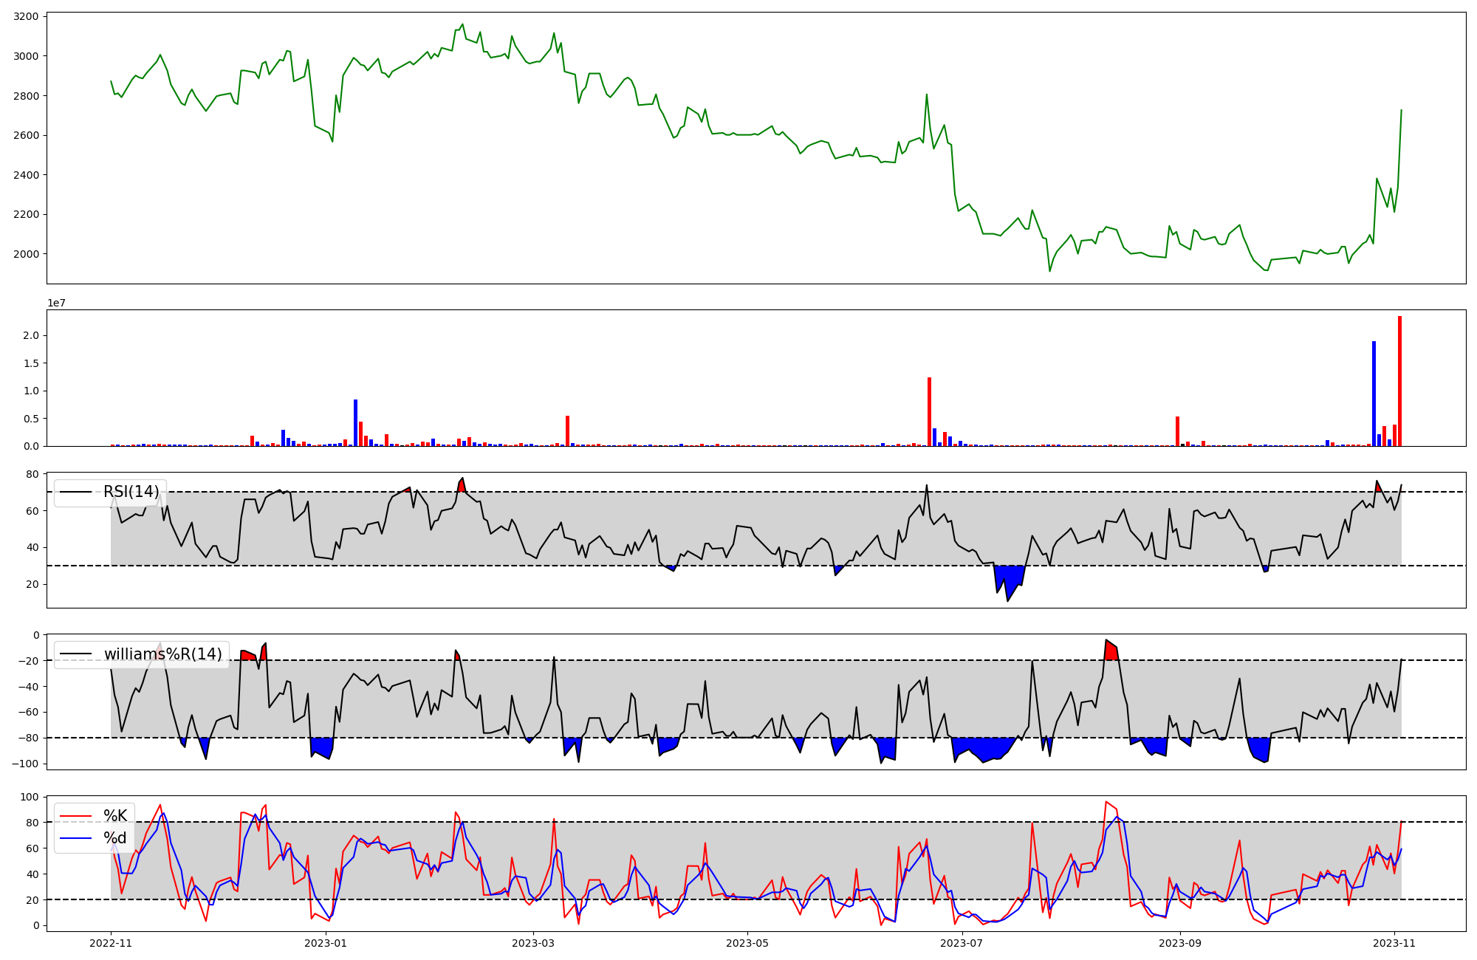The width and height of the screenshot is (1477, 960).
Task: Click the 2023-05 x-axis date label
Action: pyautogui.click(x=747, y=943)
